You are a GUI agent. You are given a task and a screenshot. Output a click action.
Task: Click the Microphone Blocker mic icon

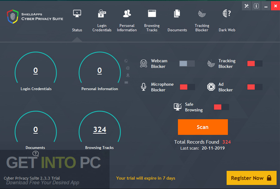[x=144, y=87]
